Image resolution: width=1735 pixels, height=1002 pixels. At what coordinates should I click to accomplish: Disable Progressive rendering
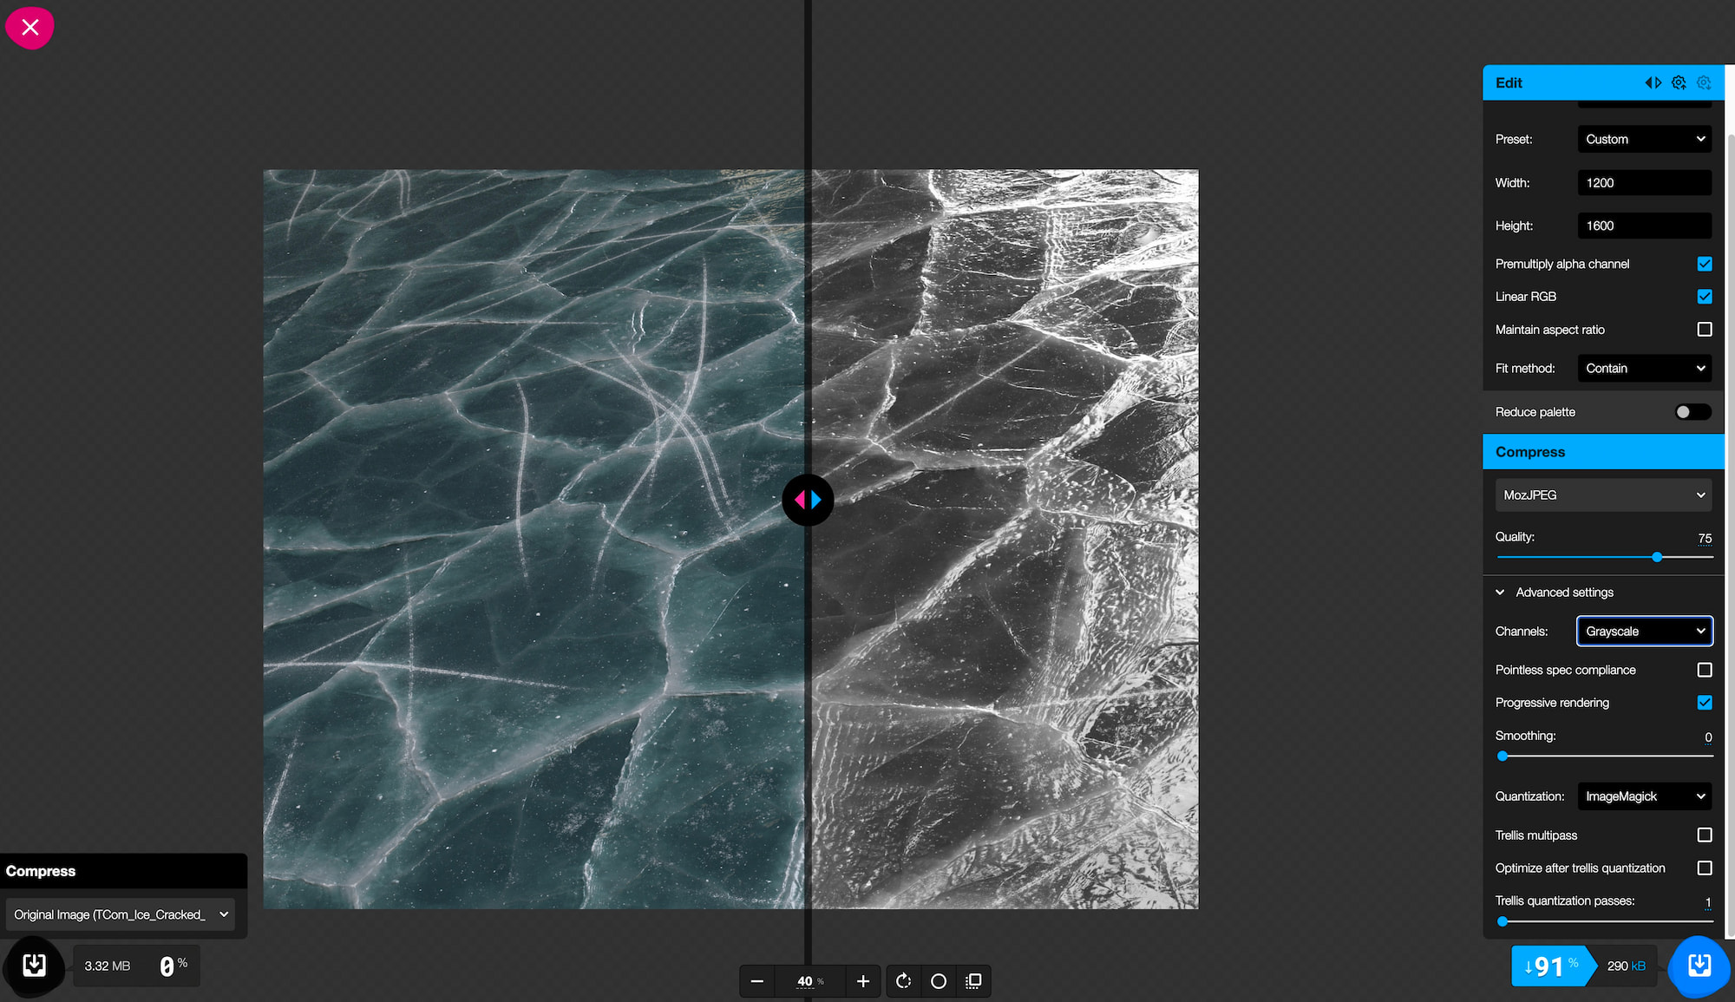point(1705,703)
